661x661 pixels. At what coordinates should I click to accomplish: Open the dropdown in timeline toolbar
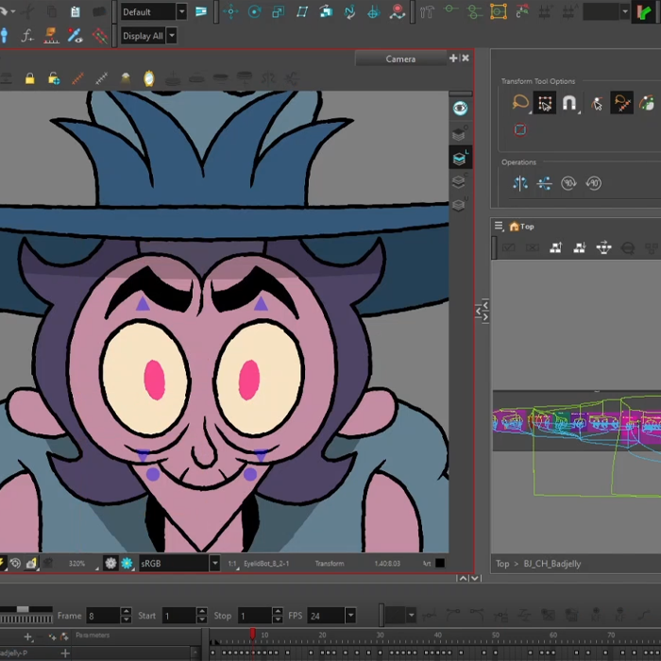pyautogui.click(x=412, y=616)
